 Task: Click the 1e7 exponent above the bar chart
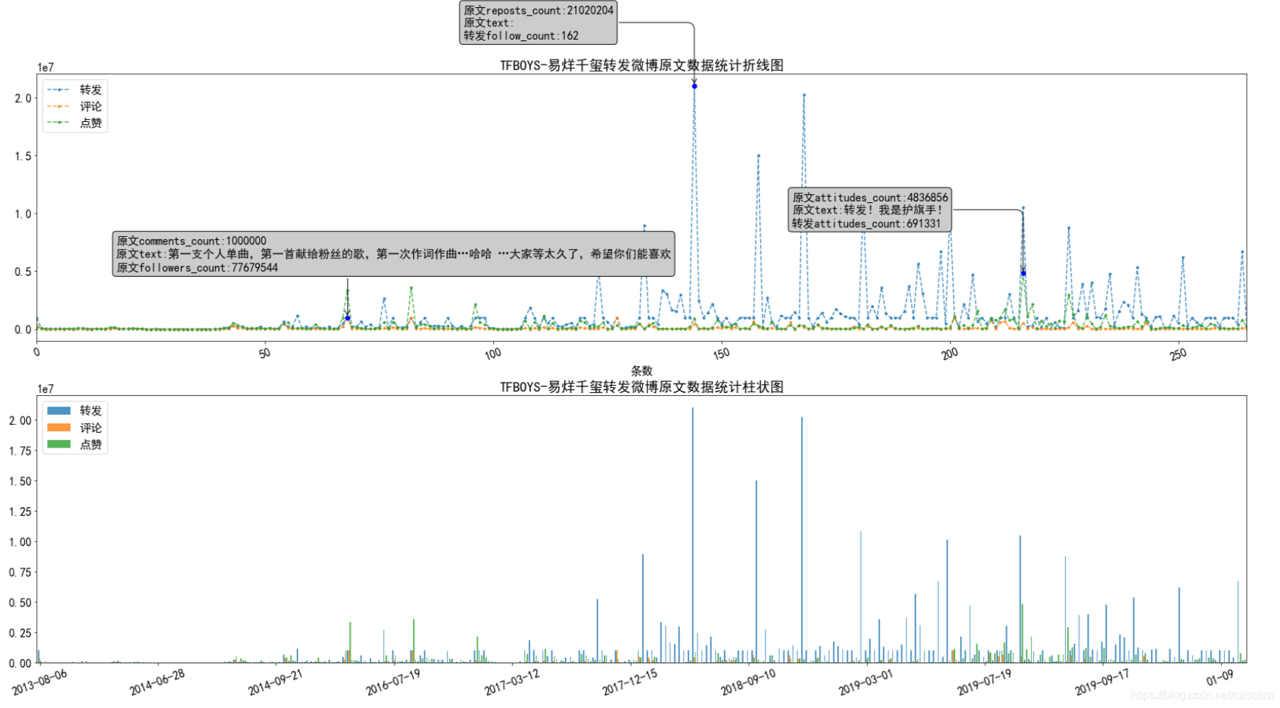point(45,389)
